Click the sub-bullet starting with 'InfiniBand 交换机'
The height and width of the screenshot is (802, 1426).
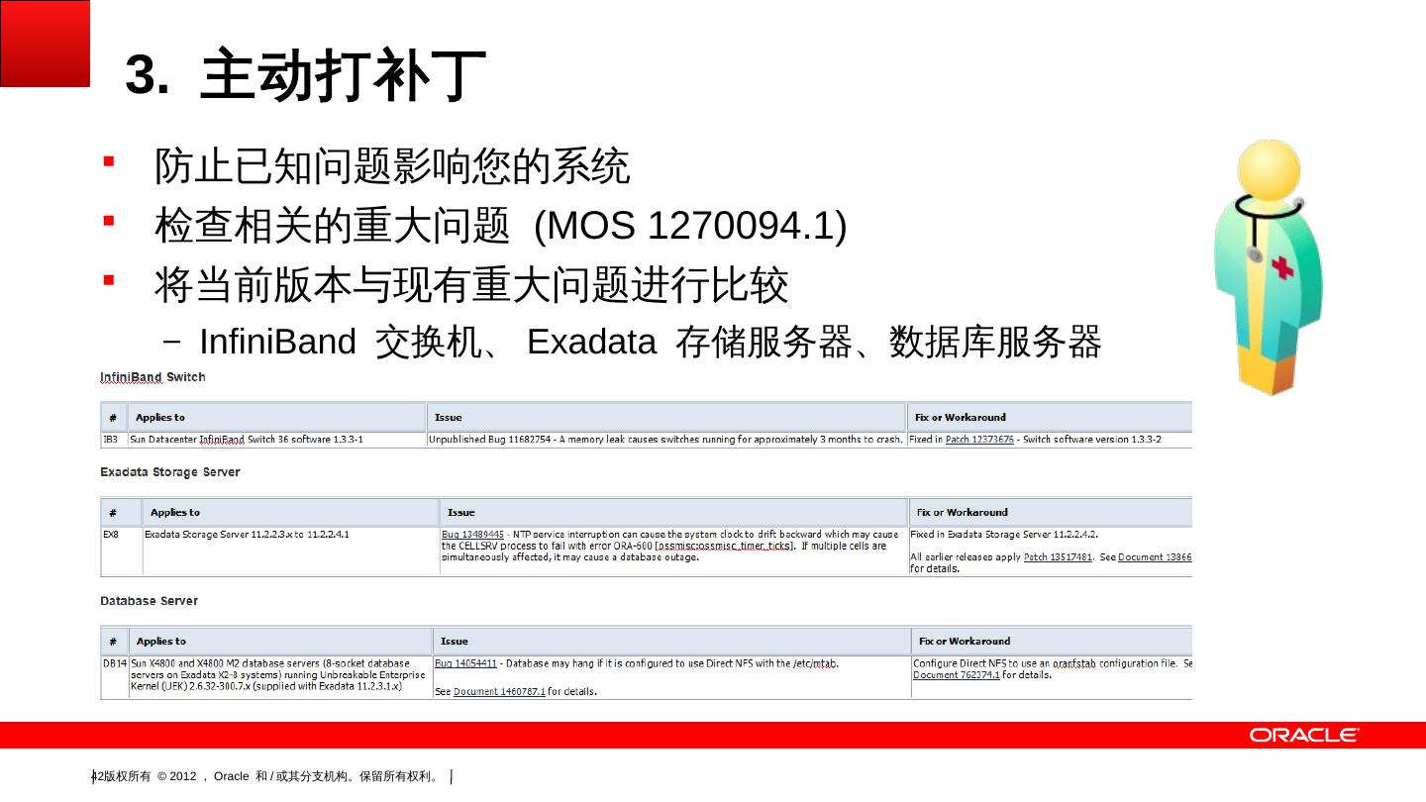coord(651,342)
